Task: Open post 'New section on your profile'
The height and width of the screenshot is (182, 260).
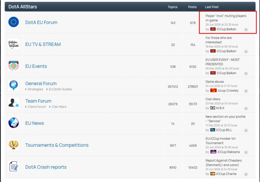Action: pos(226,119)
